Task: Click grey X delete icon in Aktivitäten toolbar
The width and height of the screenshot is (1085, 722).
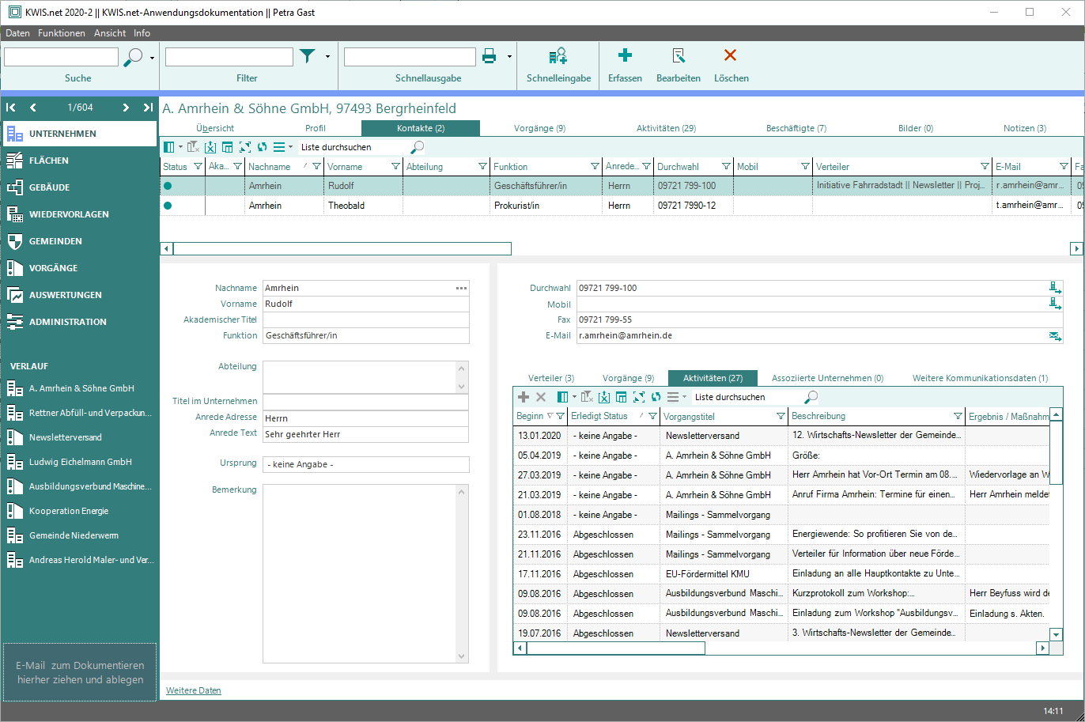Action: coord(541,397)
